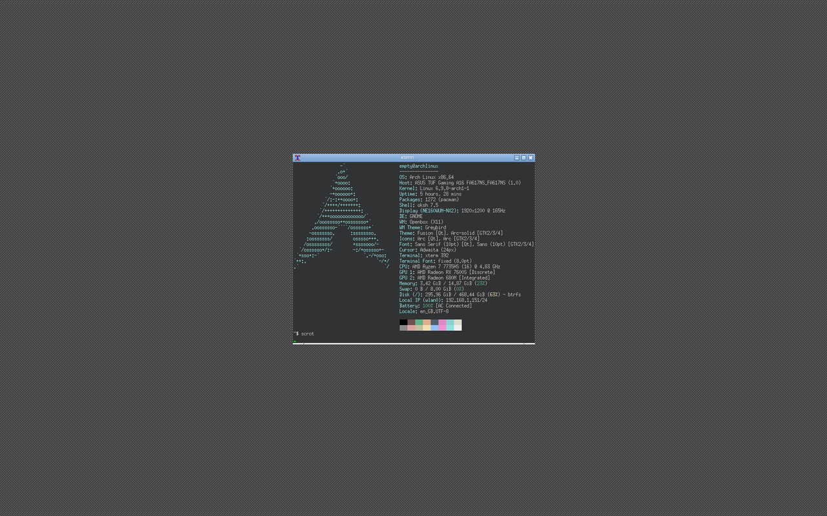Click the green color block in top row
This screenshot has height=516, width=827.
419,322
